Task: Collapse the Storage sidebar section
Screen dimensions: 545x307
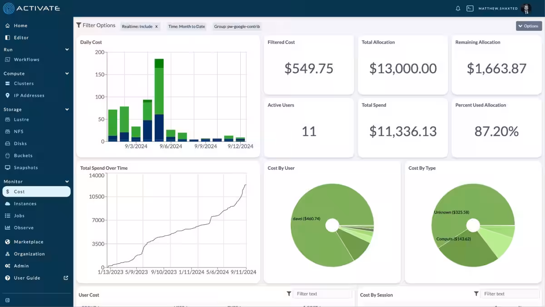Action: coord(67,109)
